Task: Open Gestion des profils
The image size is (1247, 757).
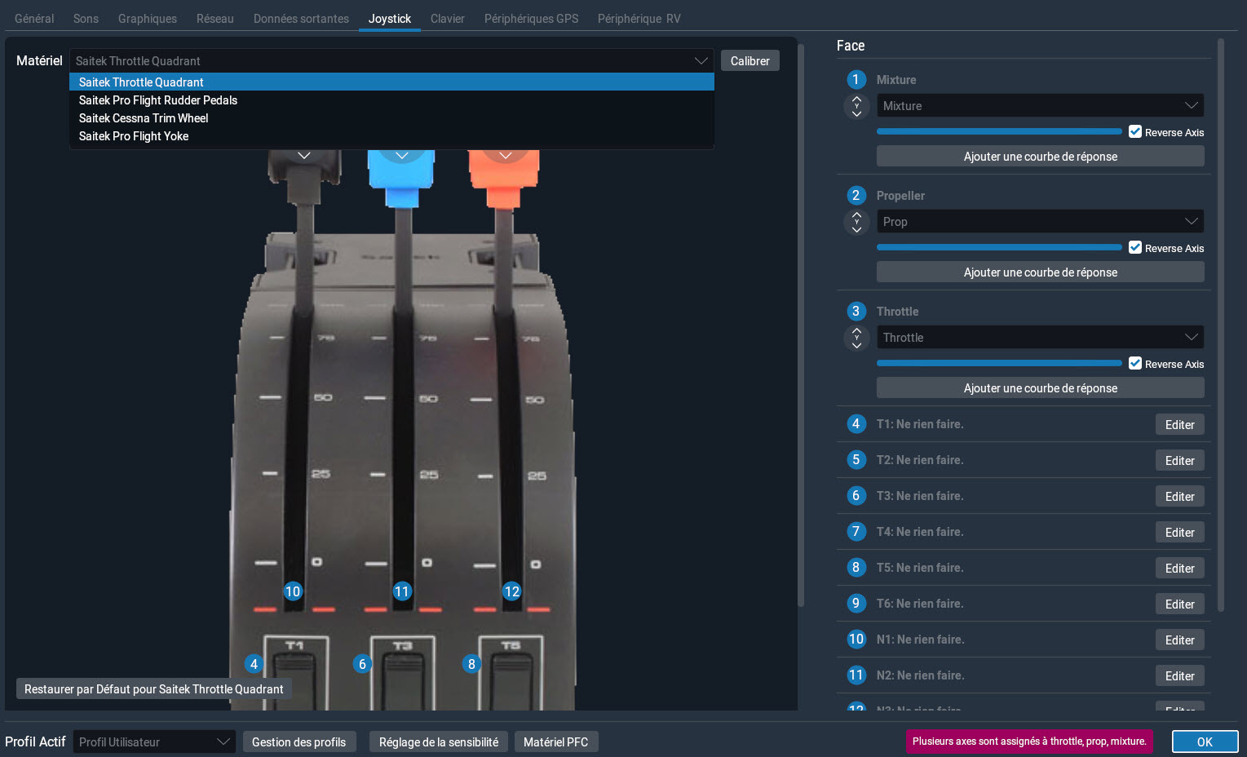Action: click(299, 742)
